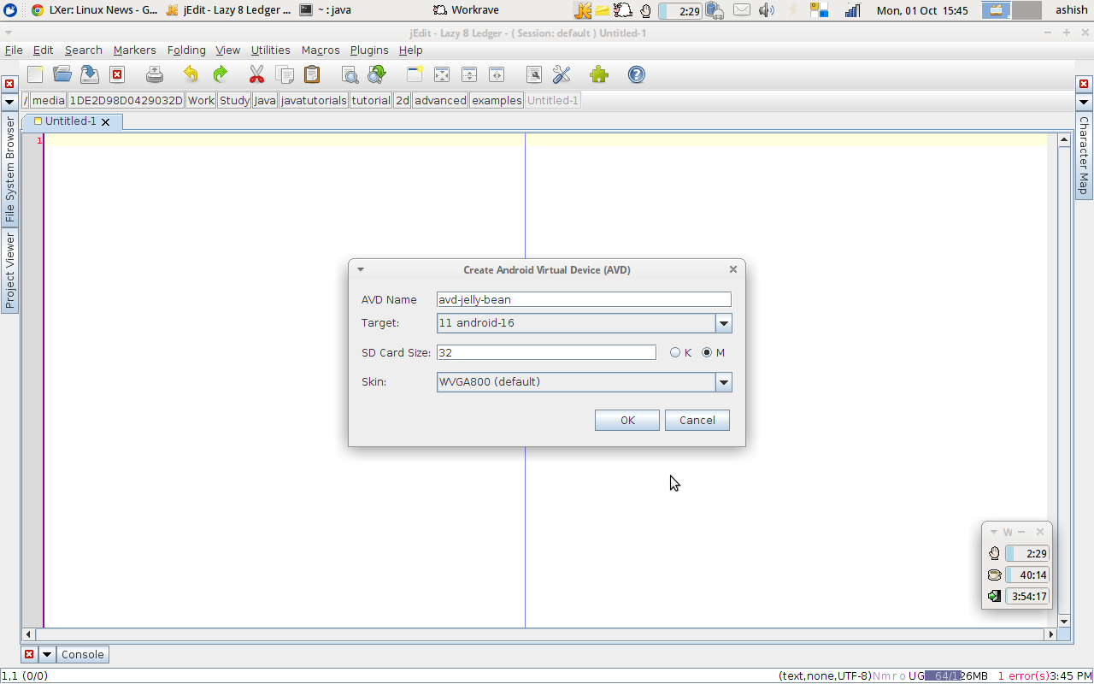Open jEdit global options wrench icon
1094x684 pixels.
[x=562, y=74]
